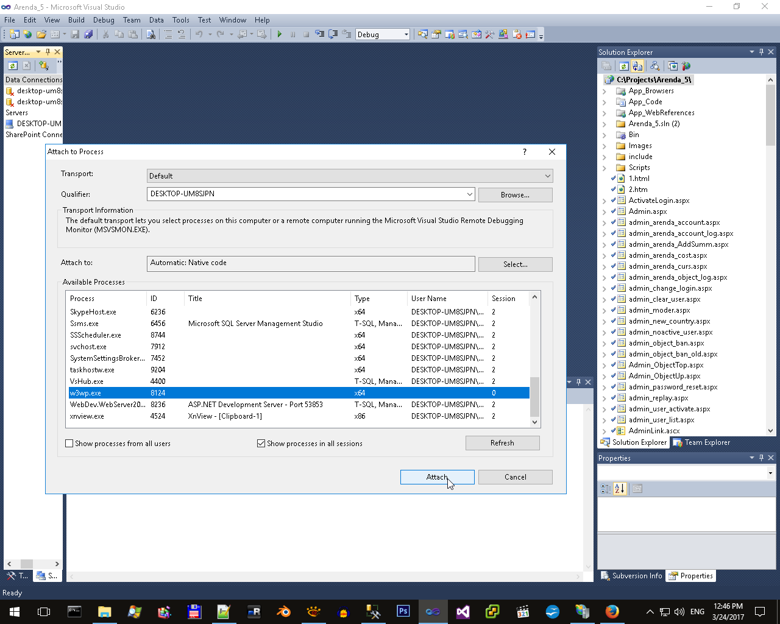Click Refresh in Available Processes
The width and height of the screenshot is (780, 624).
point(503,443)
